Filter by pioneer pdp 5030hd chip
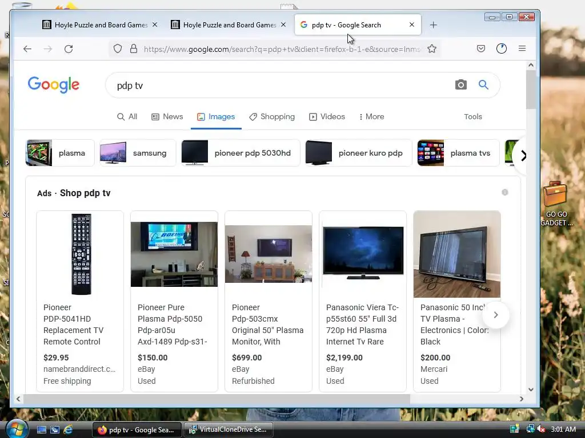 [x=241, y=153]
